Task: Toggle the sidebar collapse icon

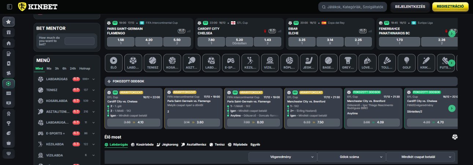Action: tap(10, 7)
